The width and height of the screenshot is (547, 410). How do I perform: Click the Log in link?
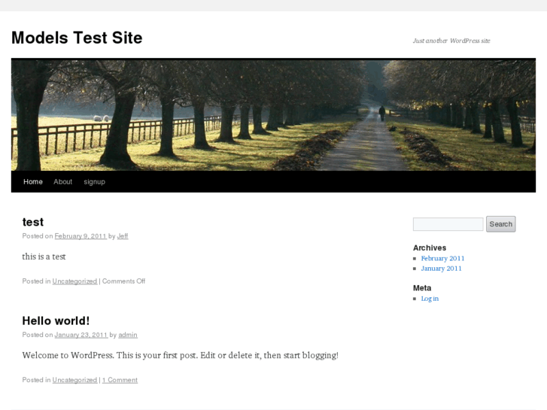pos(430,299)
